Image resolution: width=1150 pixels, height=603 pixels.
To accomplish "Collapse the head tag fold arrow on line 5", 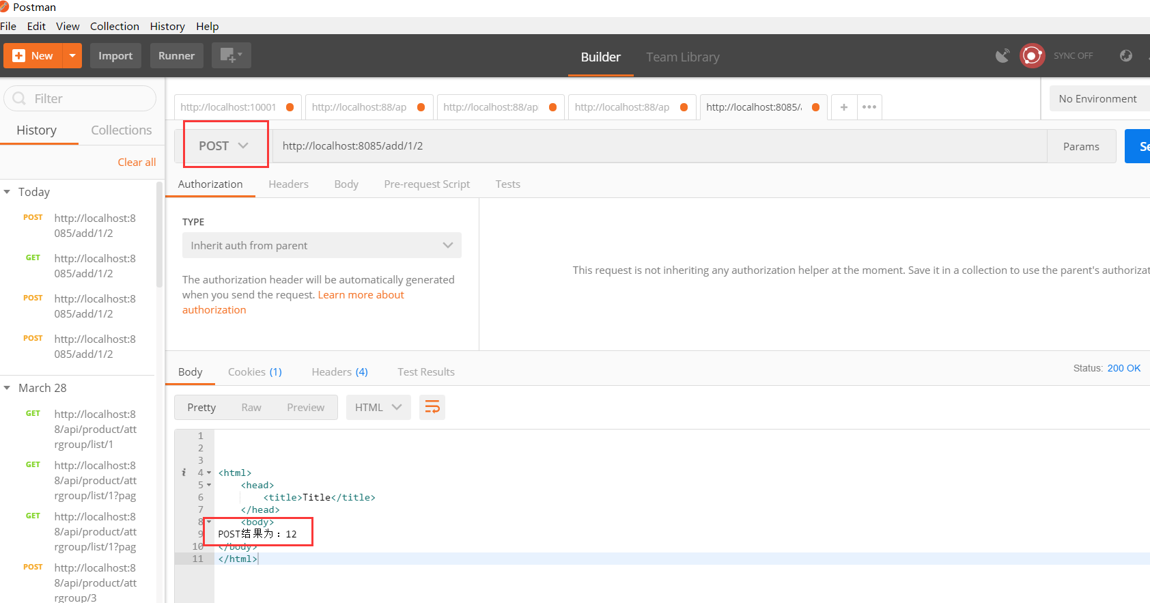I will point(209,485).
